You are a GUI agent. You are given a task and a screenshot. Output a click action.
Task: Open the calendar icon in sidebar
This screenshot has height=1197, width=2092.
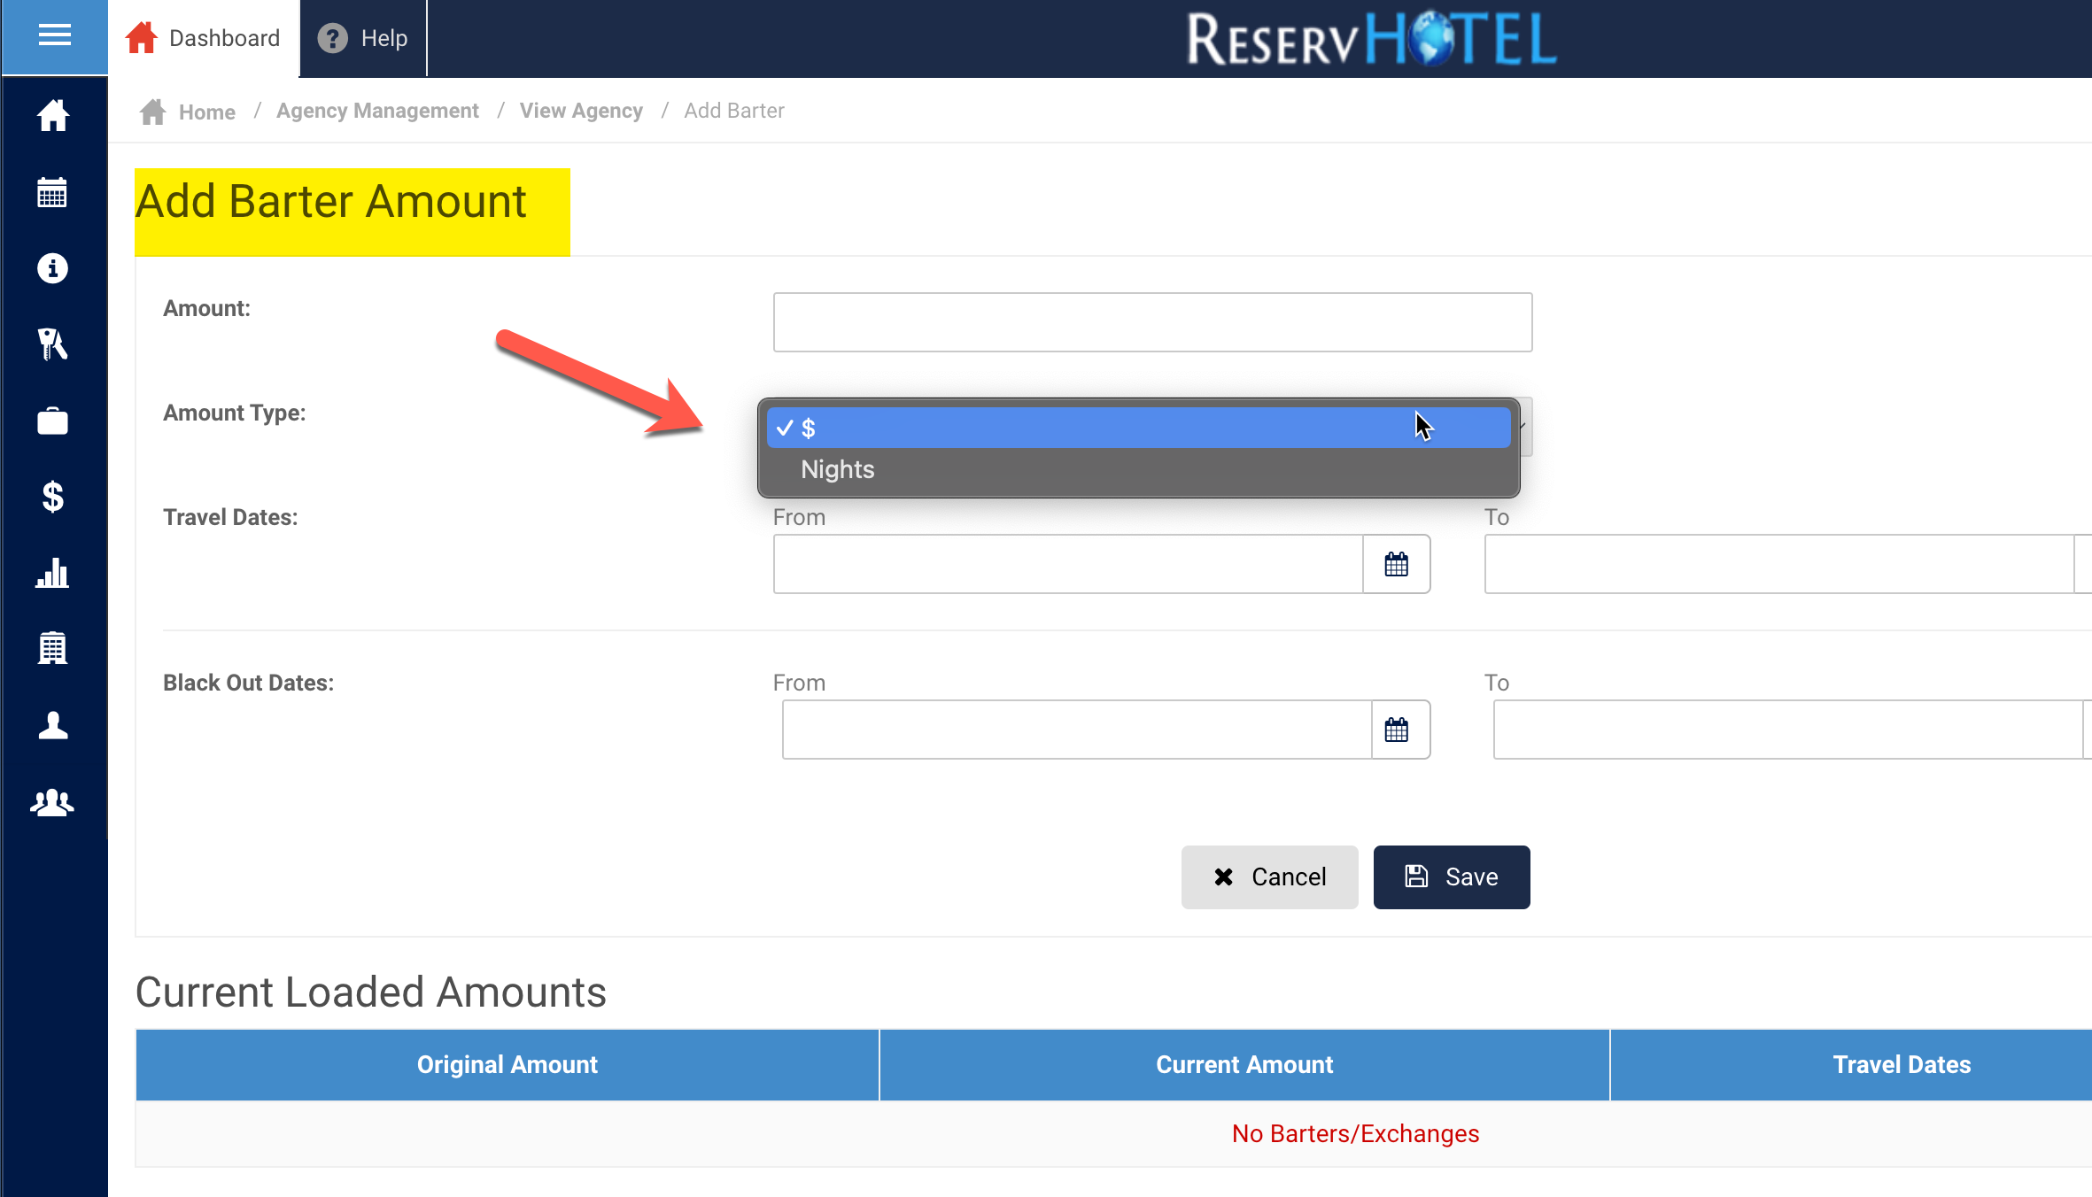point(52,192)
